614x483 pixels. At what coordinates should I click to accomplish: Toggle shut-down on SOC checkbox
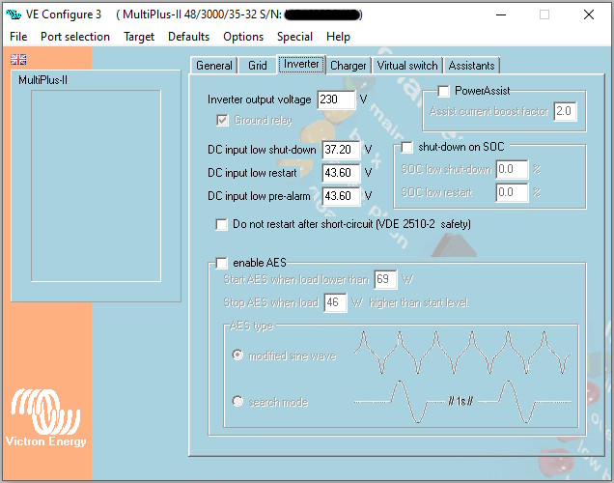tap(406, 147)
